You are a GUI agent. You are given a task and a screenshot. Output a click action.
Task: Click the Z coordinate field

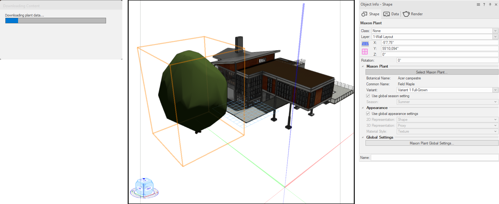(440, 55)
